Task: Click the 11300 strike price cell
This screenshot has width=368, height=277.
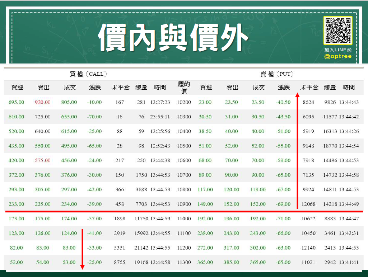Action: click(184, 262)
